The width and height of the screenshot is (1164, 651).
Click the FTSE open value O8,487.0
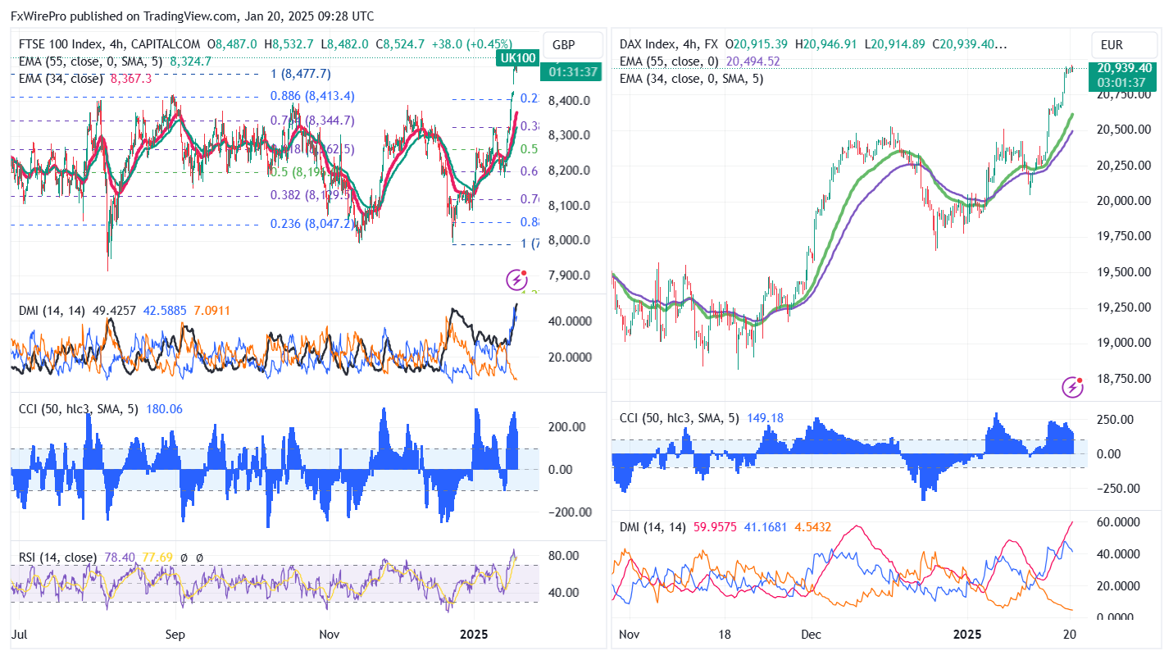point(233,44)
